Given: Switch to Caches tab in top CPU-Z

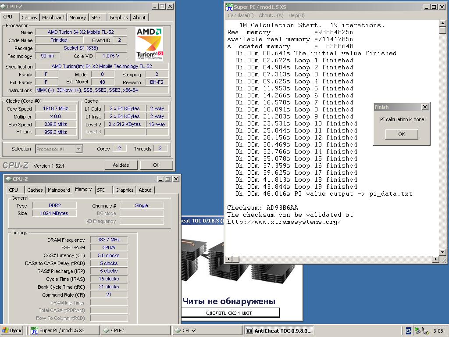Looking at the screenshot, I should [x=29, y=18].
